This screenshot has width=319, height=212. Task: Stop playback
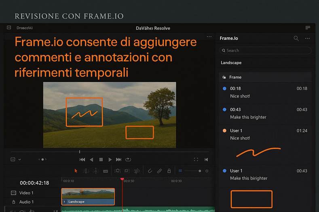click(x=101, y=160)
